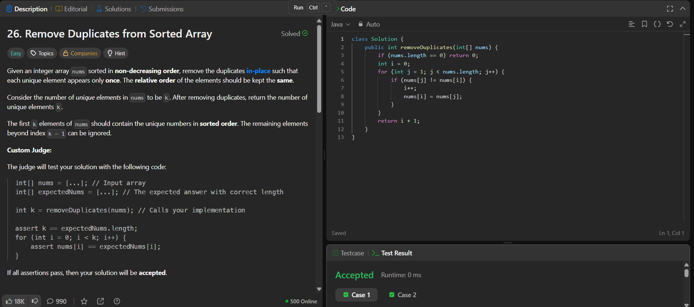Switch to the Testcase tab
This screenshot has height=307, width=694.
tap(348, 253)
